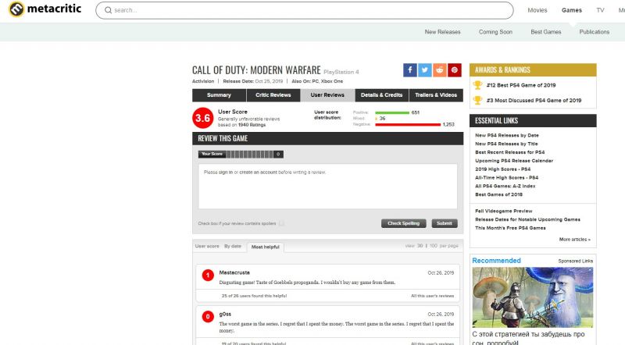
Task: Click trophy icon beside #12 Best PS4 Game
Action: [477, 85]
